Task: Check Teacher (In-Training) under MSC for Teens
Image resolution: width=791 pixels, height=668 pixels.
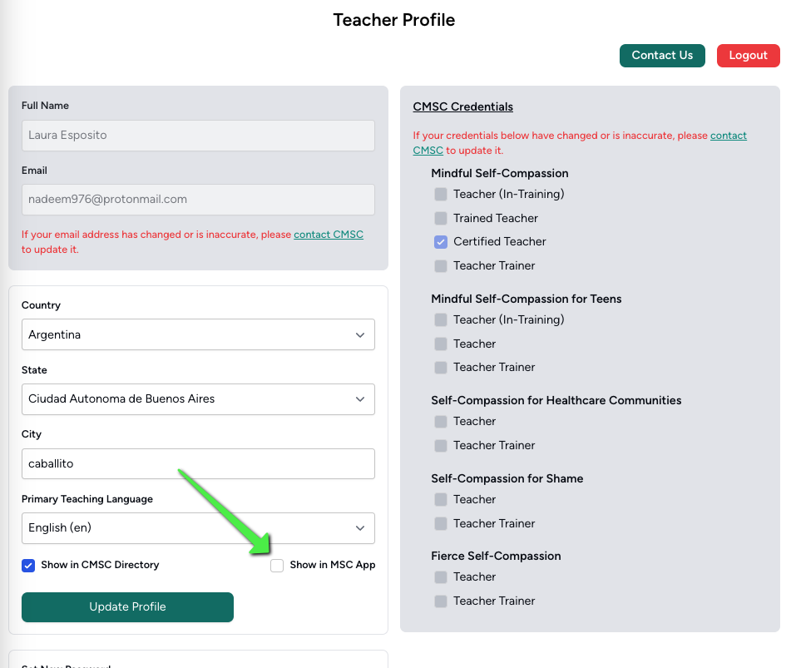Action: click(x=441, y=320)
